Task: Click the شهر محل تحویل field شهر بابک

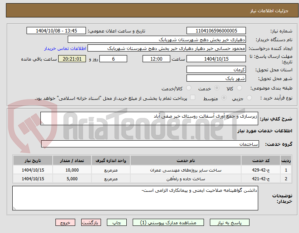Action: (216, 78)
